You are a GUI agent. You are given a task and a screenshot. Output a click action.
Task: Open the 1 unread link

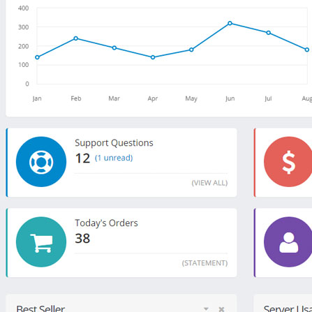pos(114,158)
